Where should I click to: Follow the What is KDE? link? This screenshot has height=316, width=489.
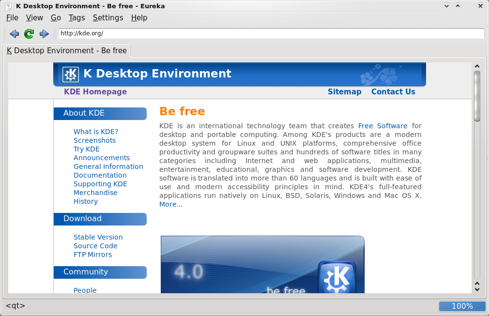[x=96, y=132]
